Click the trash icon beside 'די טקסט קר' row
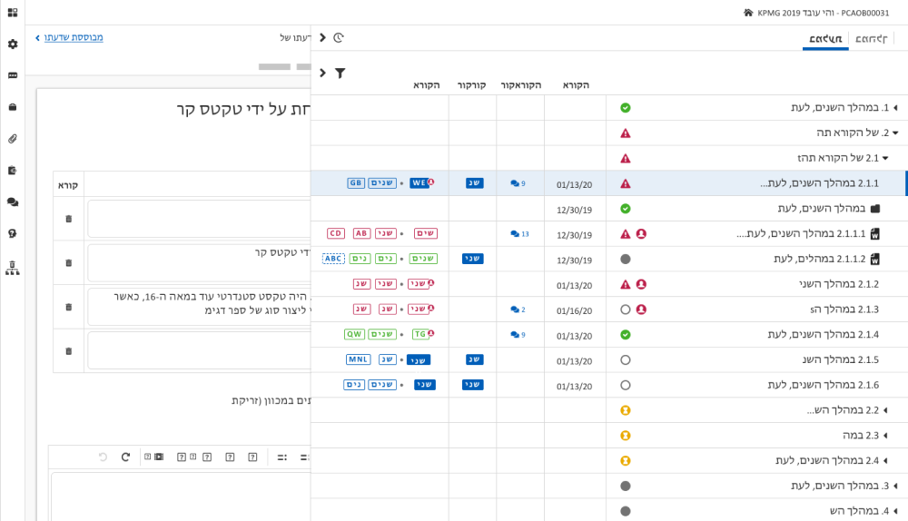This screenshot has width=908, height=521. point(69,262)
